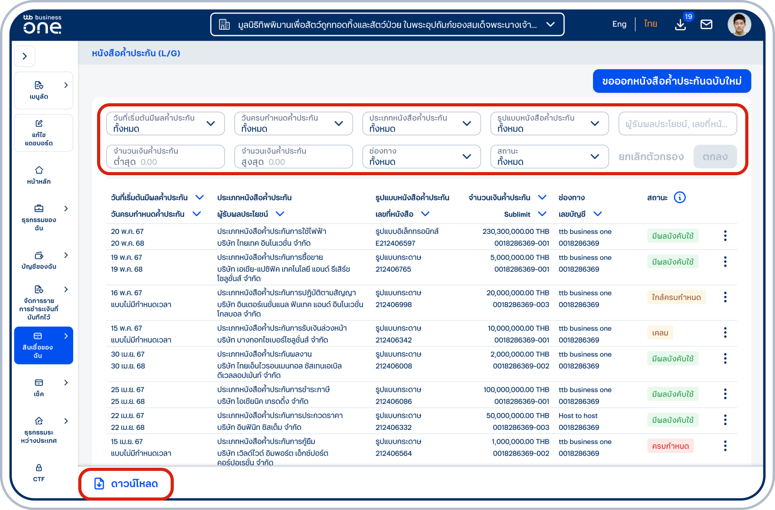Click Host to host channel cell
Viewport: 775px width, 510px height.
coord(578,416)
